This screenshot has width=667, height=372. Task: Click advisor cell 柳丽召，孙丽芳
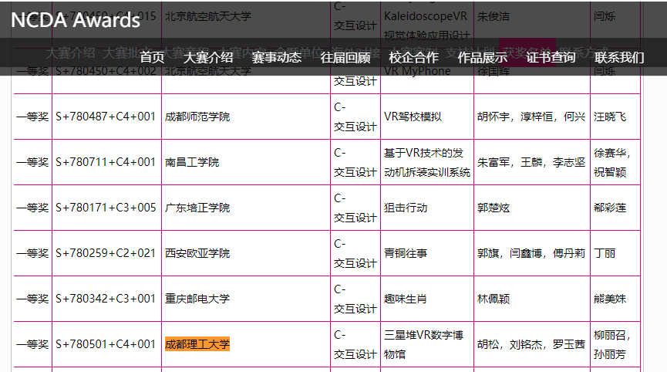[x=612, y=344]
